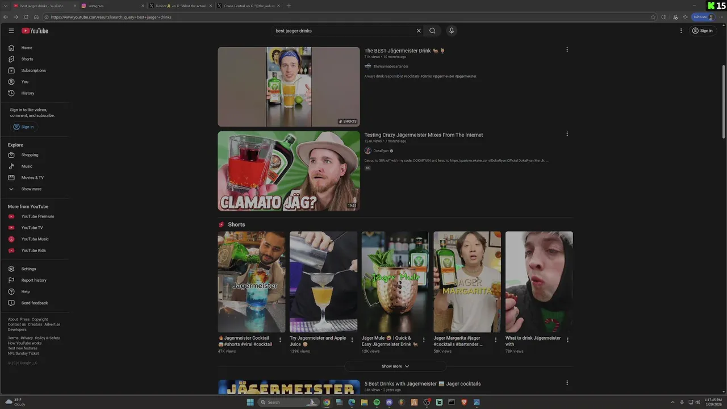This screenshot has height=409, width=727.
Task: Open YouTube Music link
Action: tap(34, 239)
